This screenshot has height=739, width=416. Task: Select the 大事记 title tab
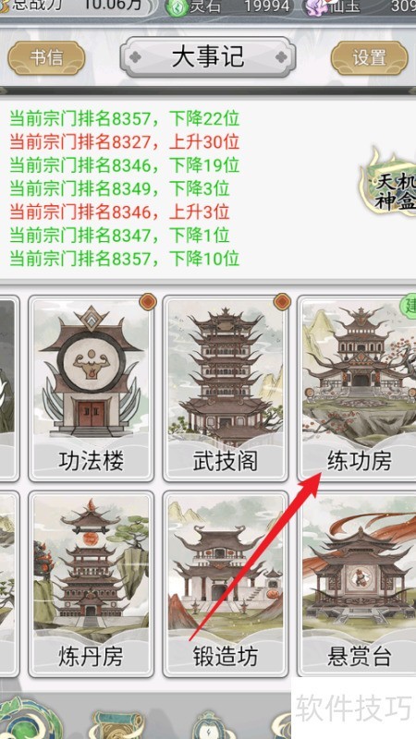208,57
